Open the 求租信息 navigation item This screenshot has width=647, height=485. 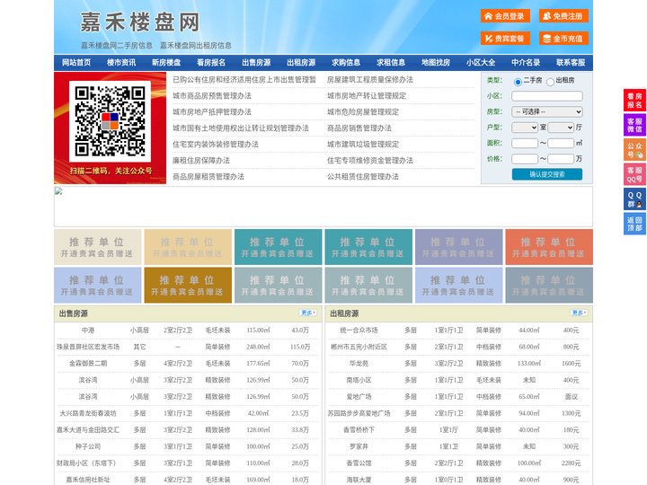[391, 63]
